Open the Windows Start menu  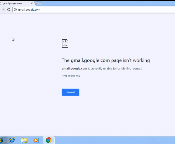click(1, 140)
